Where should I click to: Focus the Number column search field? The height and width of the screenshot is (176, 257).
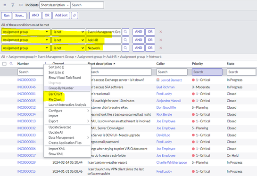31,72
